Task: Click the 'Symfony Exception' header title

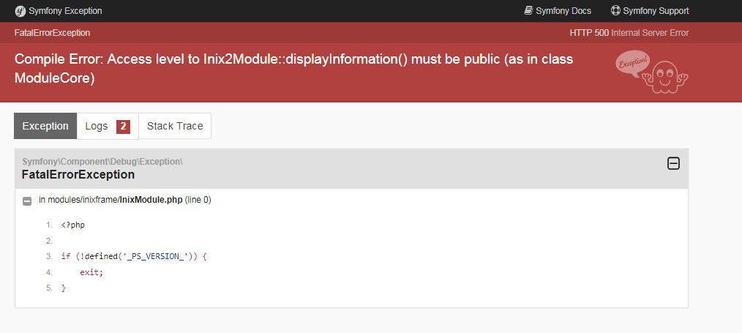Action: pos(66,11)
